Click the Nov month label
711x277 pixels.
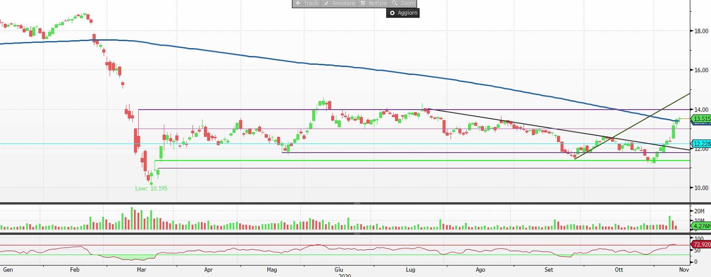pos(684,269)
